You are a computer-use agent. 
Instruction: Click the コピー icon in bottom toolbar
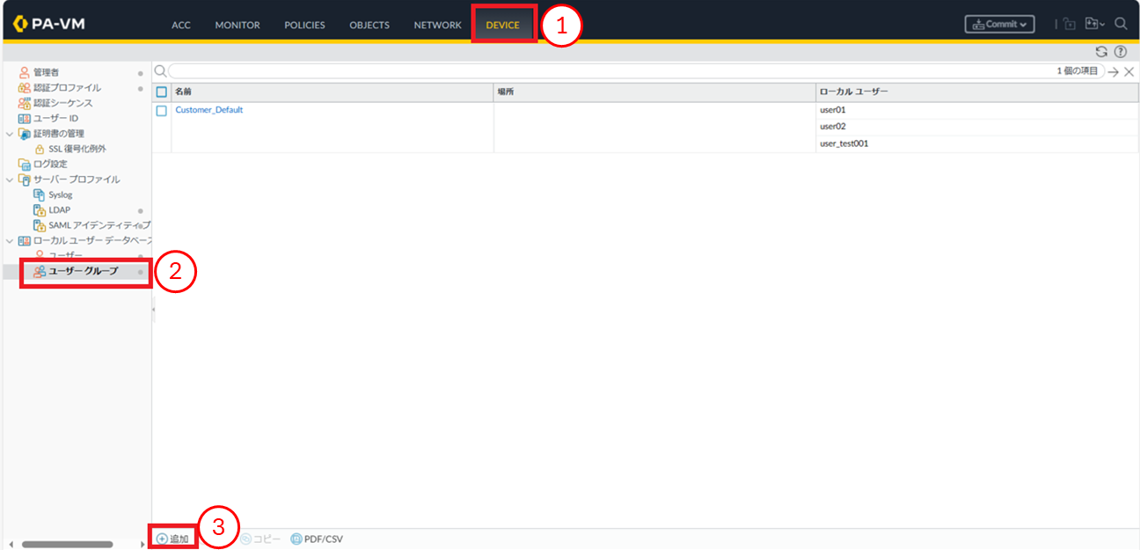(245, 539)
